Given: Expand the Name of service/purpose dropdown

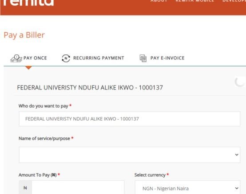Looking at the screenshot, I should (x=130, y=155).
